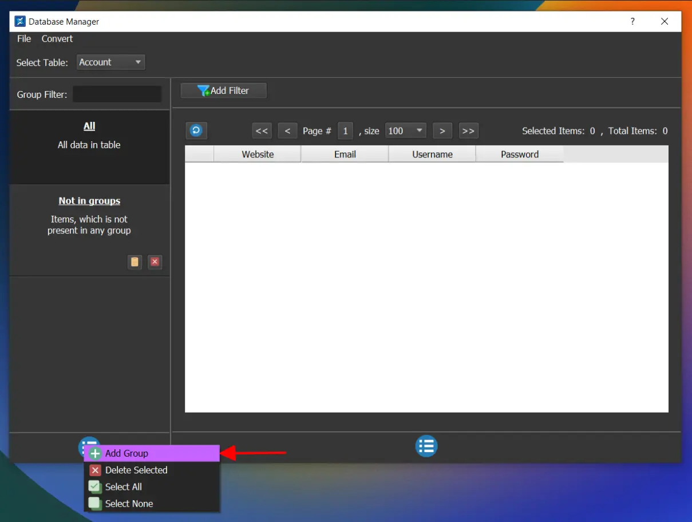The image size is (692, 522).
Task: Open the page size dropdown showing 100
Action: tap(406, 130)
